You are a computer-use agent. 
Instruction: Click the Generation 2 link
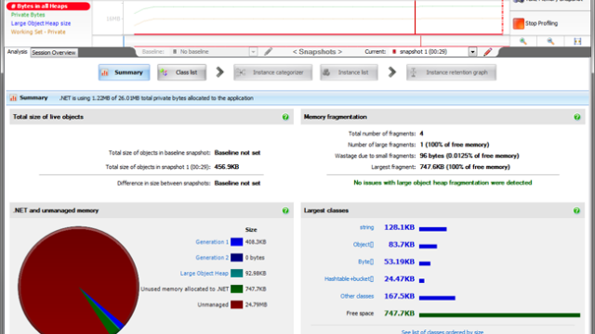click(x=212, y=258)
